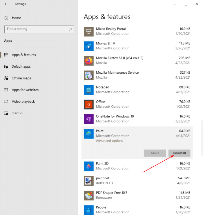The height and width of the screenshot is (215, 203).
Task: Click the Burnaware publisher text
Action: [104, 198]
